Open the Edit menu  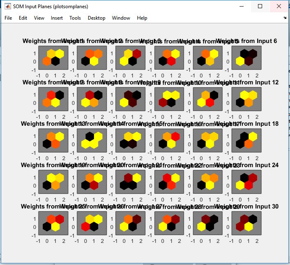(x=23, y=18)
